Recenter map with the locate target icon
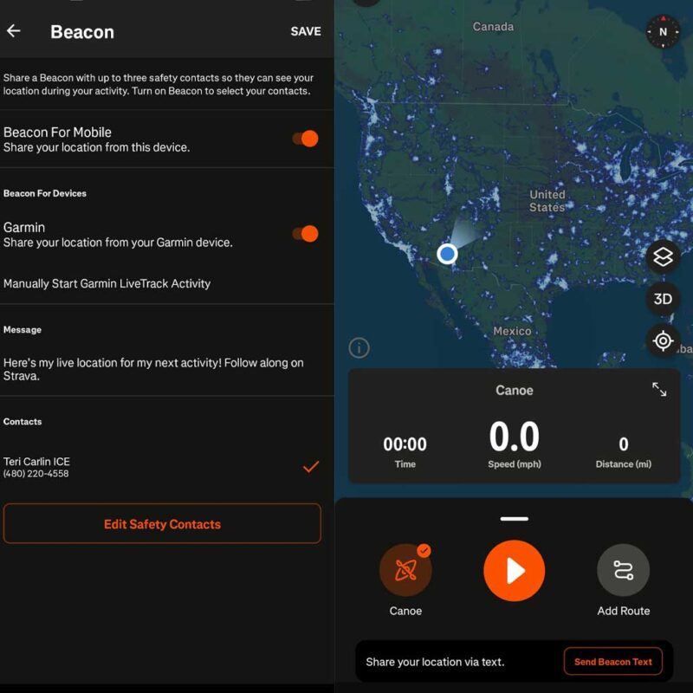This screenshot has width=693, height=693. pyautogui.click(x=663, y=341)
